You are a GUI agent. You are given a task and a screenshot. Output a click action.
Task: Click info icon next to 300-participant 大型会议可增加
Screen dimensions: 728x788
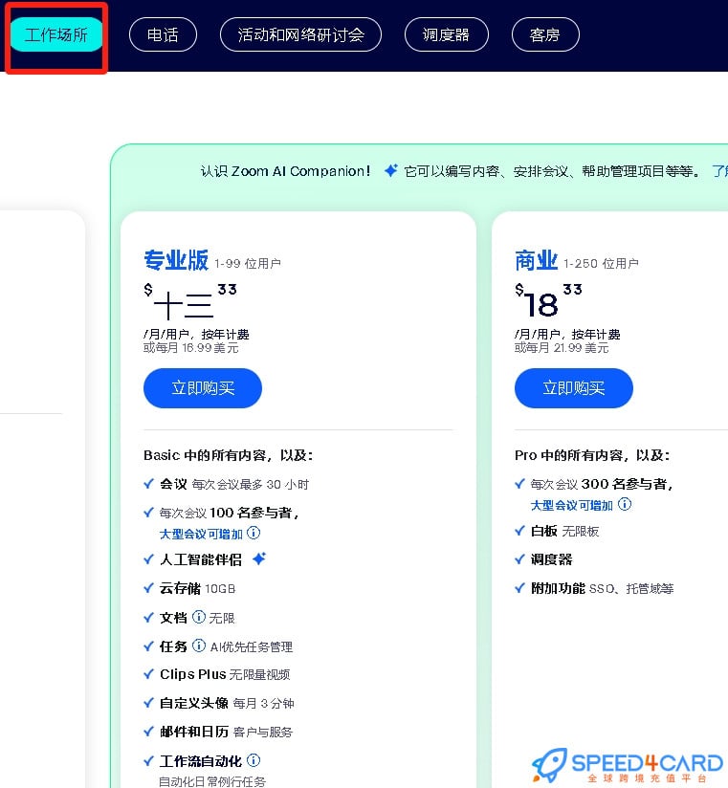coord(625,504)
